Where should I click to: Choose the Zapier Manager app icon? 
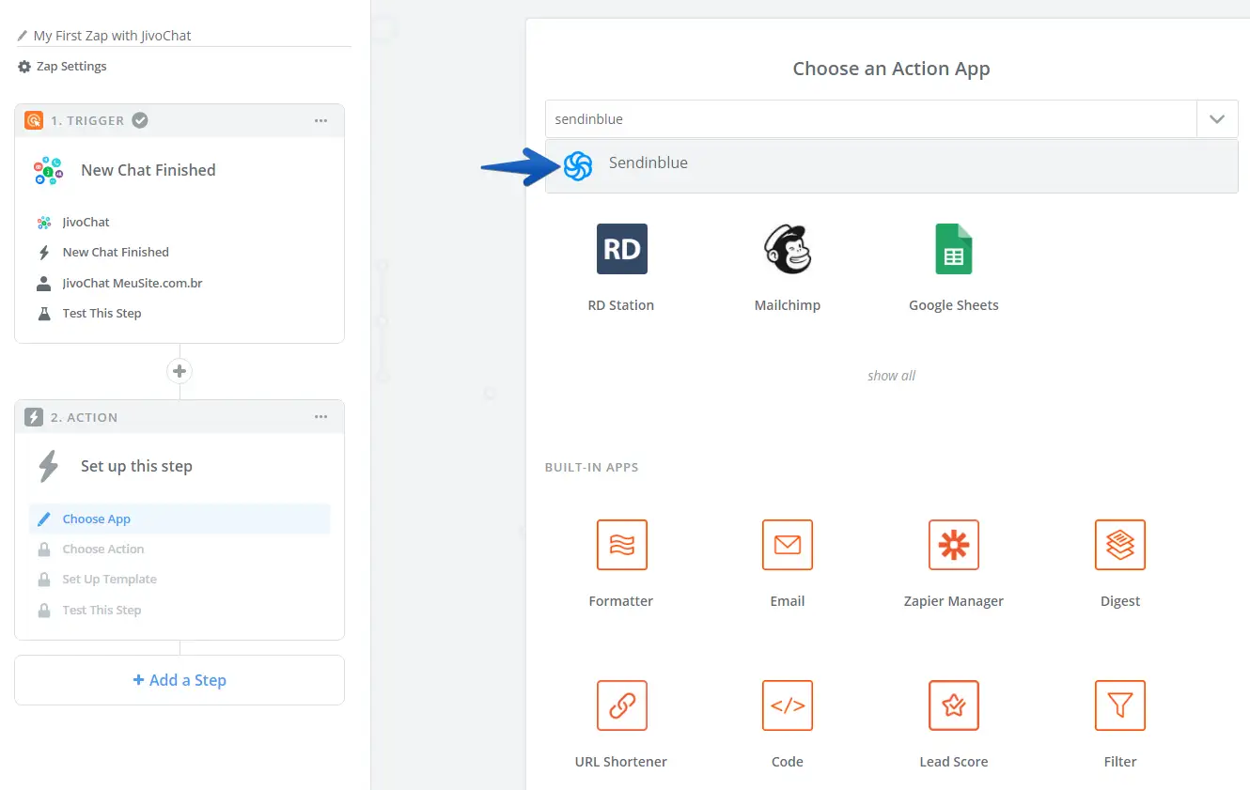point(953,545)
